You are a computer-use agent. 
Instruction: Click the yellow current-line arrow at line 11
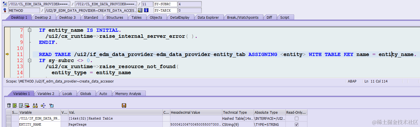[8, 54]
